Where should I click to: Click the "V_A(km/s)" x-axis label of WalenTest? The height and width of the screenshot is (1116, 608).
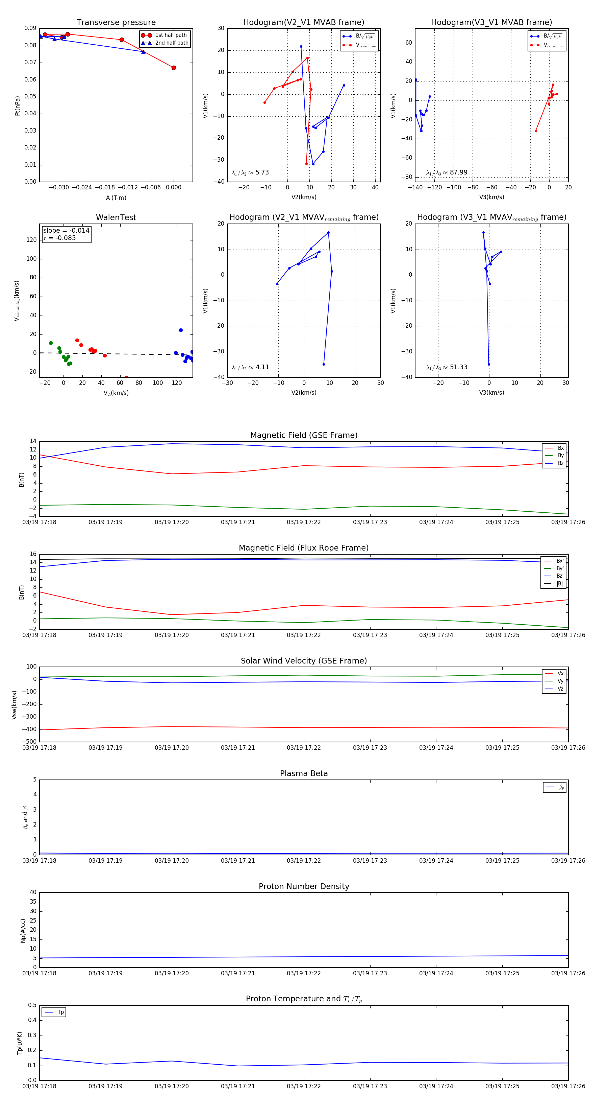[x=116, y=393]
